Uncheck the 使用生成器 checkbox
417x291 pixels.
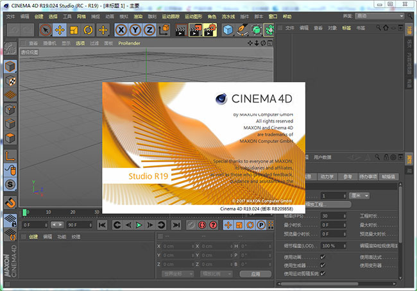tap(323, 265)
